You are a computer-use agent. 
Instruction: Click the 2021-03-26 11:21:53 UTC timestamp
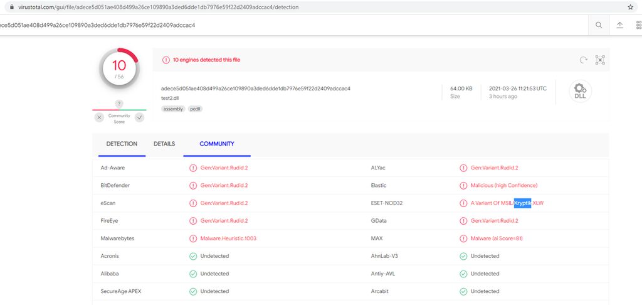517,88
